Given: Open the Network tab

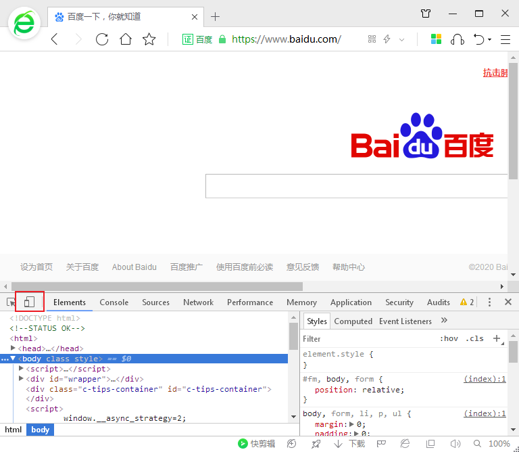Looking at the screenshot, I should point(198,302).
